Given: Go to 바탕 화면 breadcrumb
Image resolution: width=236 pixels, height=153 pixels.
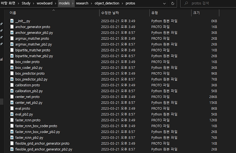Looking at the screenshot, I should 8,3.
